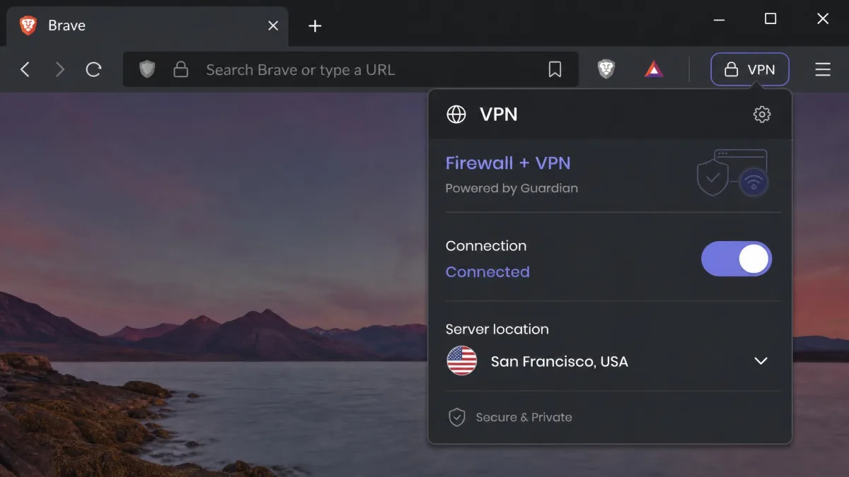Click the Connection label

pos(486,246)
